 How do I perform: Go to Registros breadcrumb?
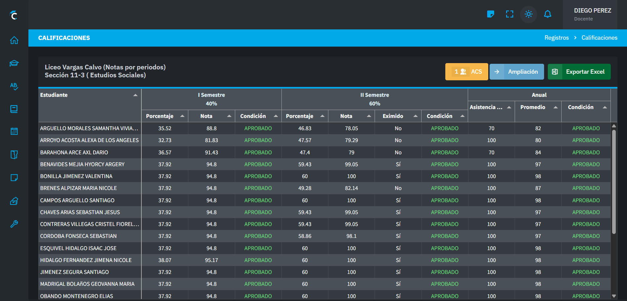click(x=556, y=38)
